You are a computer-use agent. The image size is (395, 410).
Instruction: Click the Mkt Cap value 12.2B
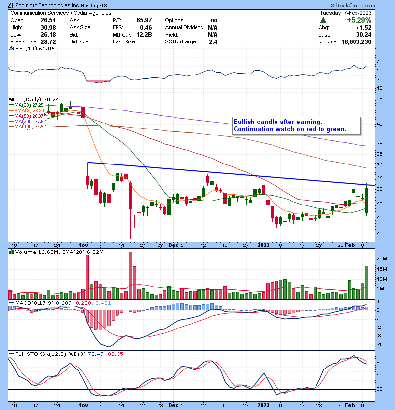click(144, 35)
